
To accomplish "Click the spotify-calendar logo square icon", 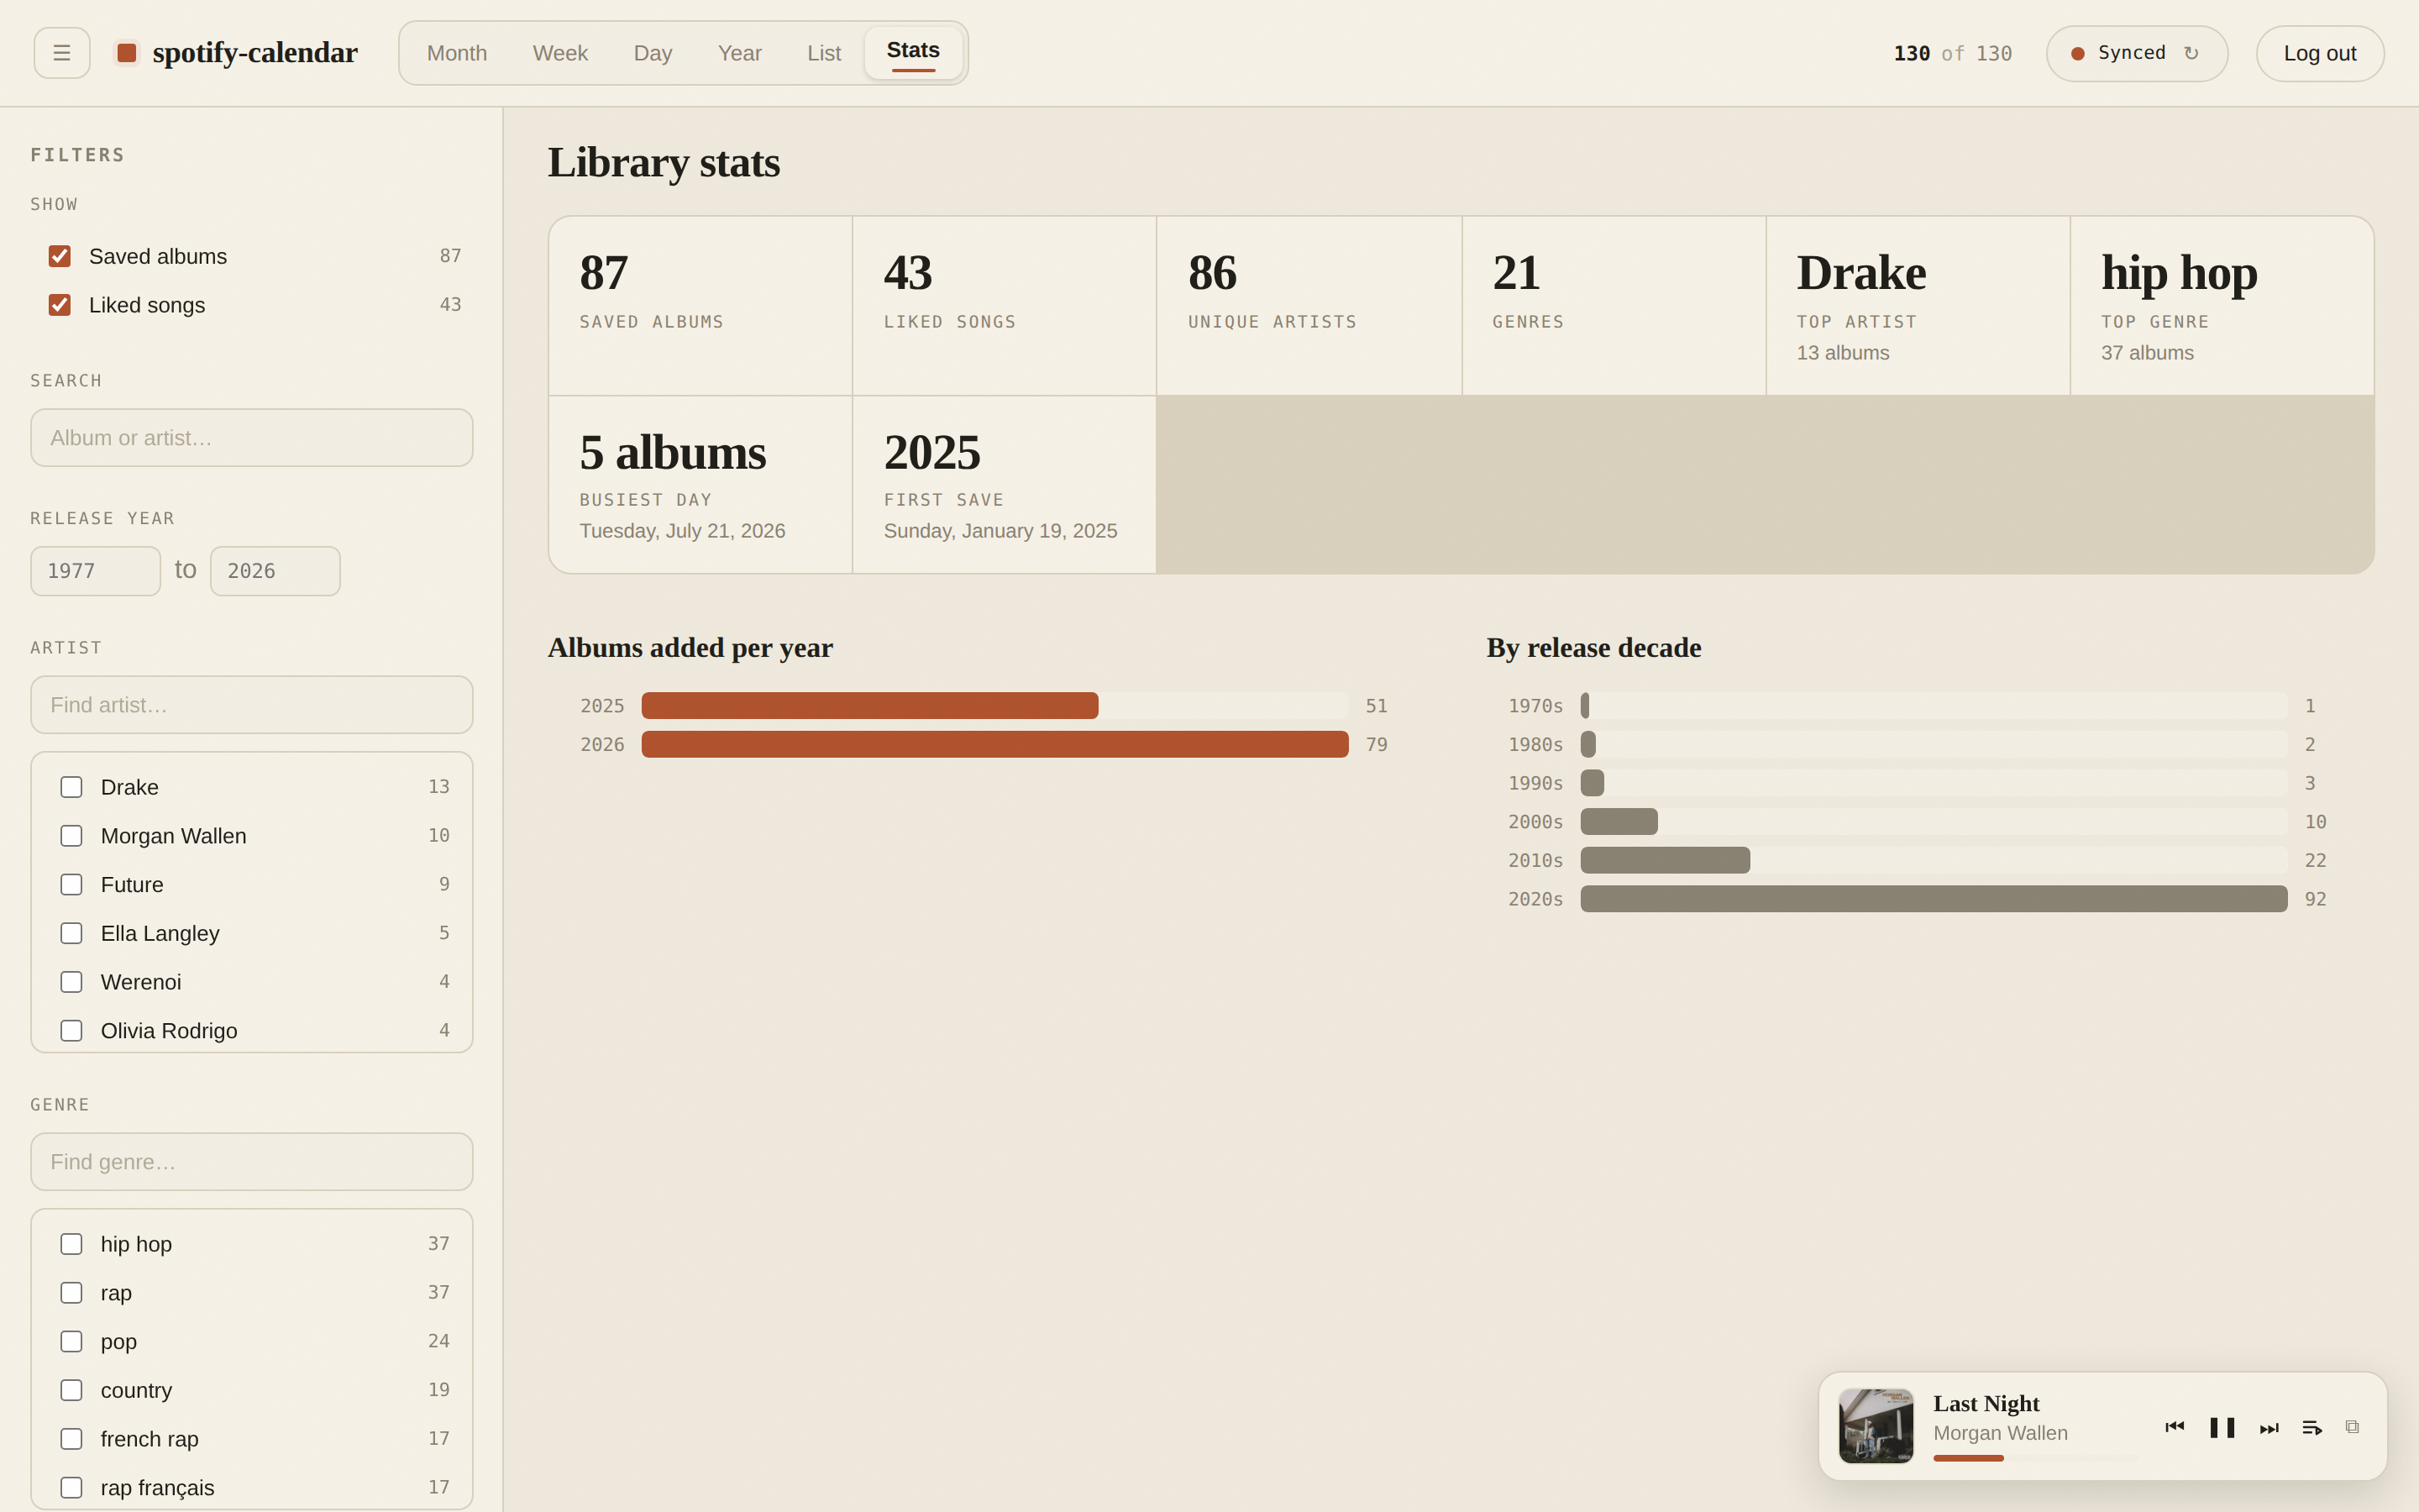I will [x=127, y=53].
